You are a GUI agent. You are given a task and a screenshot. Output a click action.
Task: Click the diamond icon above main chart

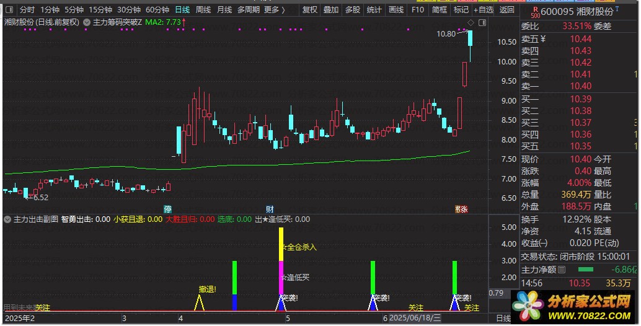[x=471, y=22]
